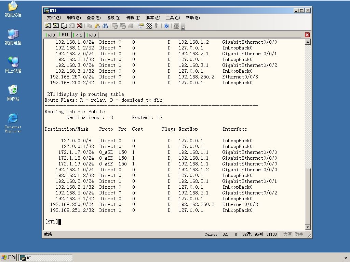The image size is (350, 262).
Task: Click the 32行, 95列 status entry
Action: pyautogui.click(x=253, y=234)
